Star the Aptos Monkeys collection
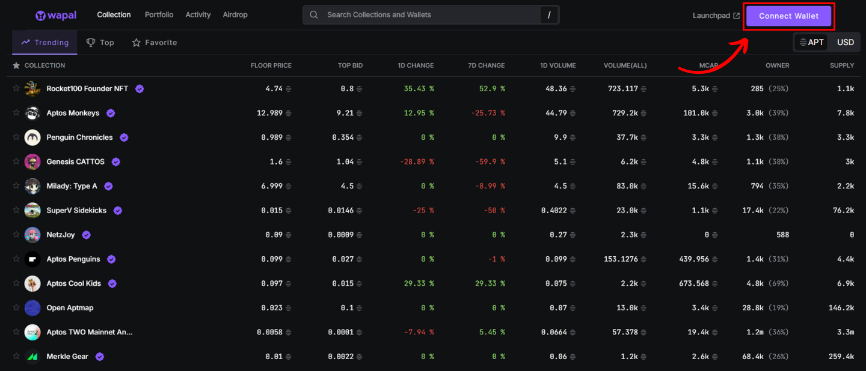The height and width of the screenshot is (371, 866). [16, 113]
